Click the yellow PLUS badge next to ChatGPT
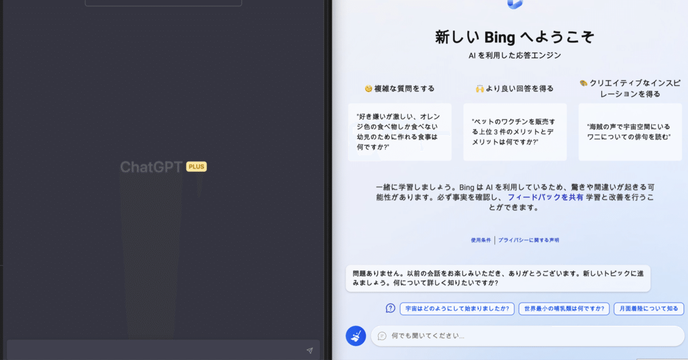 click(196, 167)
